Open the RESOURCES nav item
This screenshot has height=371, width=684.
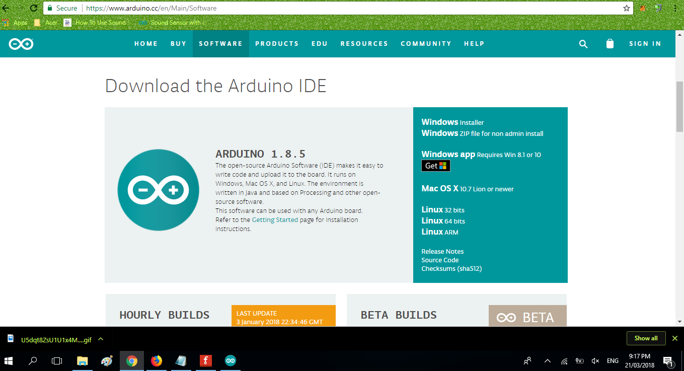coord(364,44)
